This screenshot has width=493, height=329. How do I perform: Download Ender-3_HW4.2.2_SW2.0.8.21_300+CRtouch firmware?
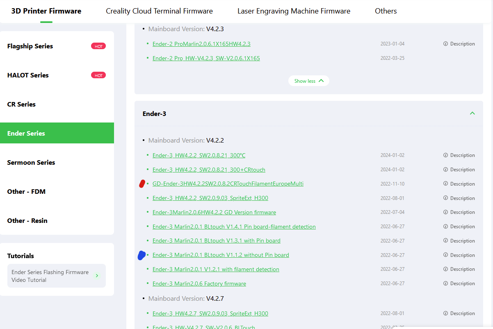(209, 170)
